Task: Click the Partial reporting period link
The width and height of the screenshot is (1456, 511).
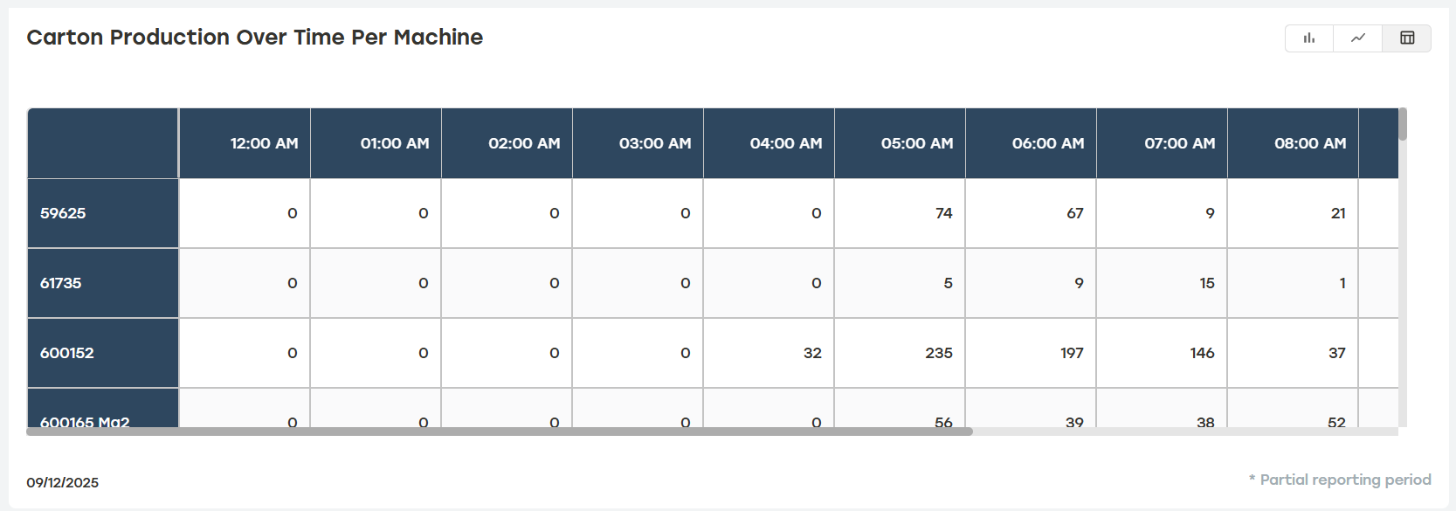Action: (1340, 479)
